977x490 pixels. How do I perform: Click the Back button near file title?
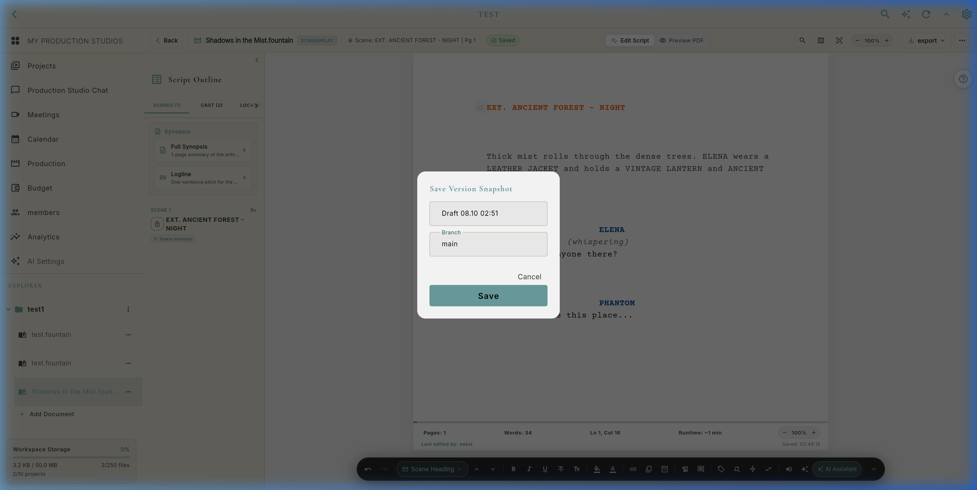point(166,41)
